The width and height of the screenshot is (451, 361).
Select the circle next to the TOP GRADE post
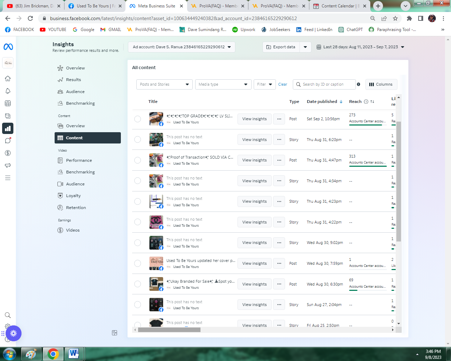point(138,119)
